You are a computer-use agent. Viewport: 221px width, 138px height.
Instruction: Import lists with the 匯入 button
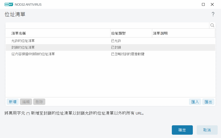tap(195, 102)
